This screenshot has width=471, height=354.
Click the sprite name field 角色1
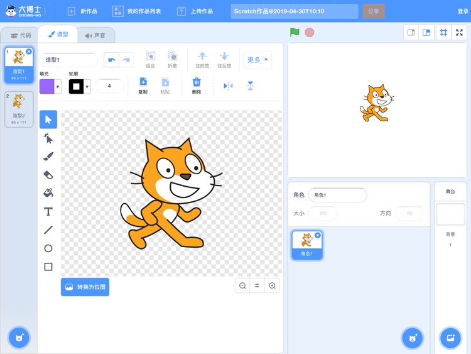point(338,195)
